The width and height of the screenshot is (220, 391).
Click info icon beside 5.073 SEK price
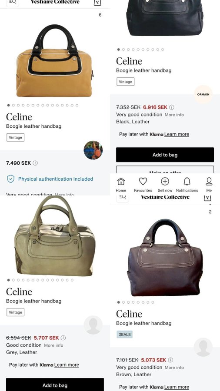pos(170,360)
